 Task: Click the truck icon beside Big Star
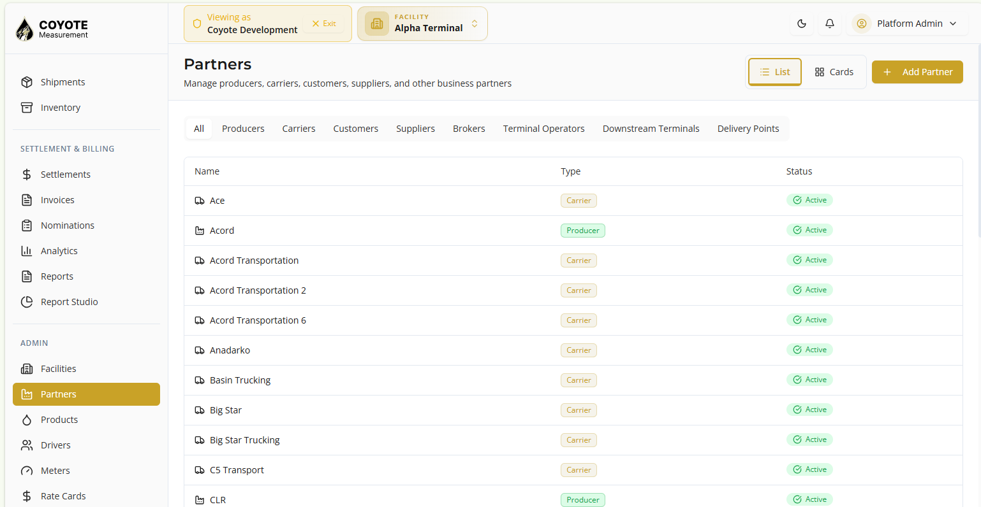pos(200,410)
